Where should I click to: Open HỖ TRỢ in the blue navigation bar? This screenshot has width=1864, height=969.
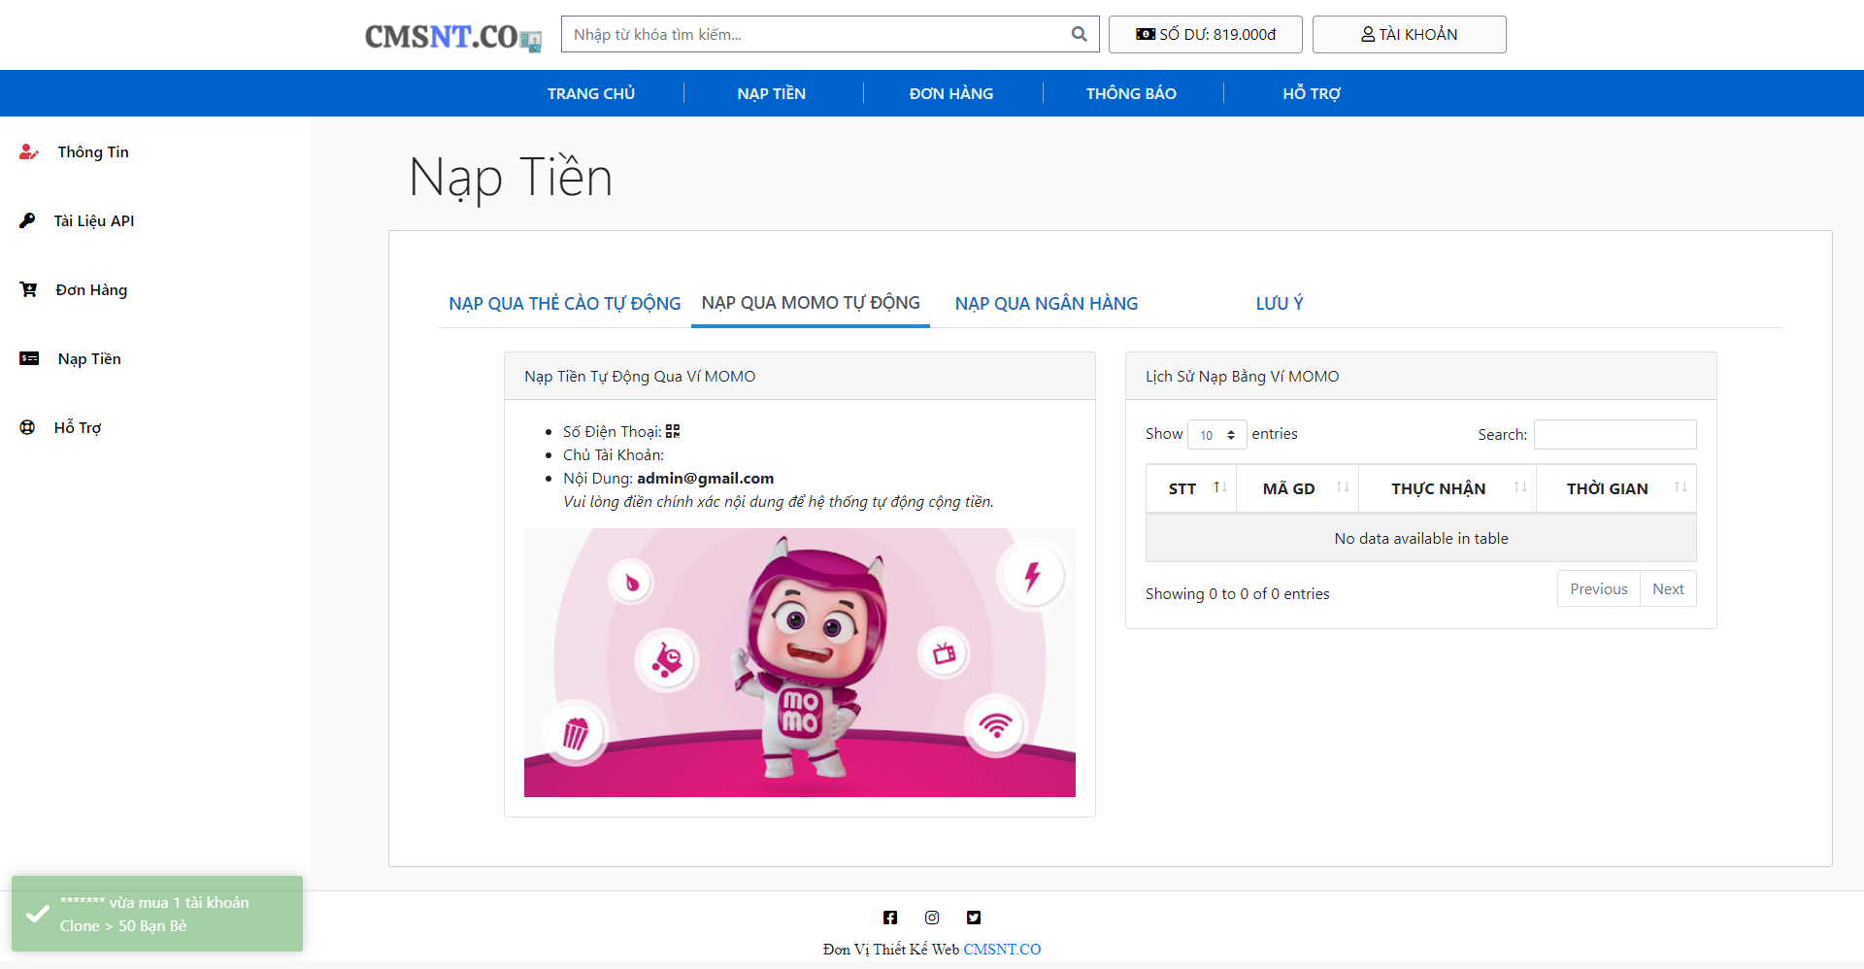pos(1312,93)
